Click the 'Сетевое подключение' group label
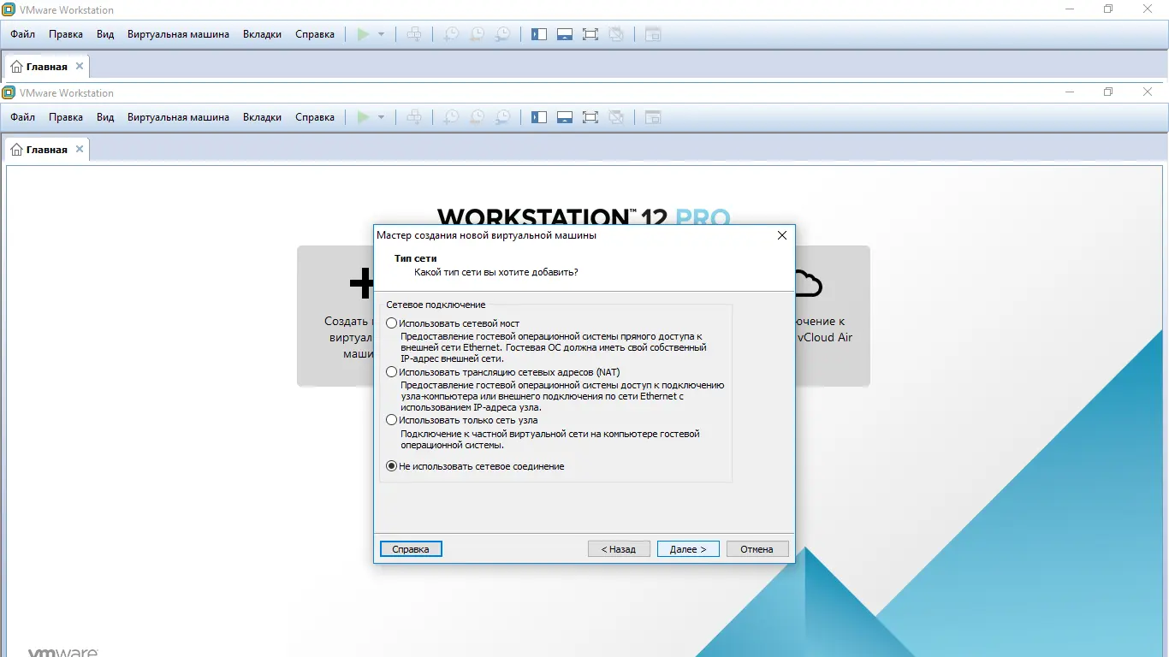The width and height of the screenshot is (1169, 657). click(x=436, y=305)
